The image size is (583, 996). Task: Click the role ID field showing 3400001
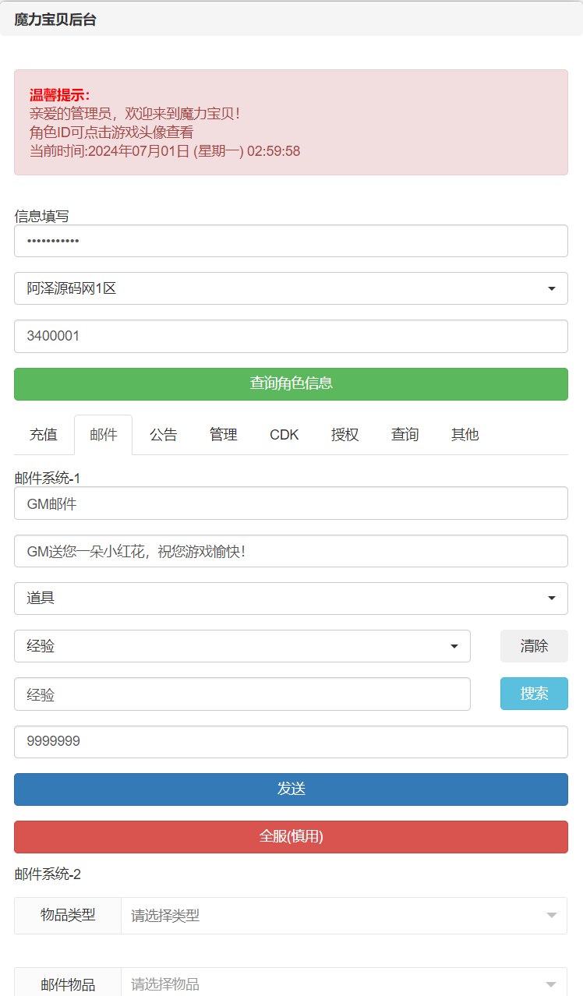click(291, 336)
